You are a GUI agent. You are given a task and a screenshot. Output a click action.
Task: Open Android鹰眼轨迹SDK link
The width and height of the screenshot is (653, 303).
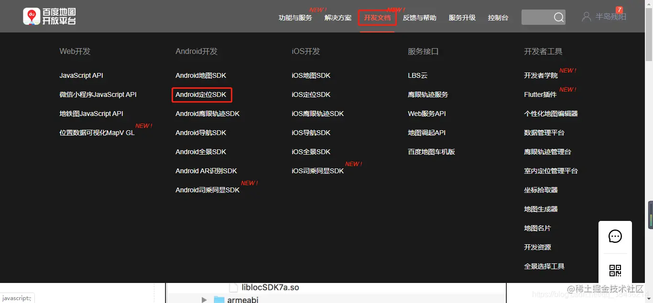[207, 114]
